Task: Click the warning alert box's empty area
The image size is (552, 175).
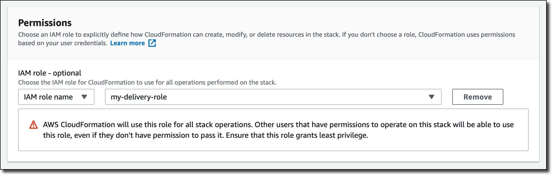Action: pos(452,144)
